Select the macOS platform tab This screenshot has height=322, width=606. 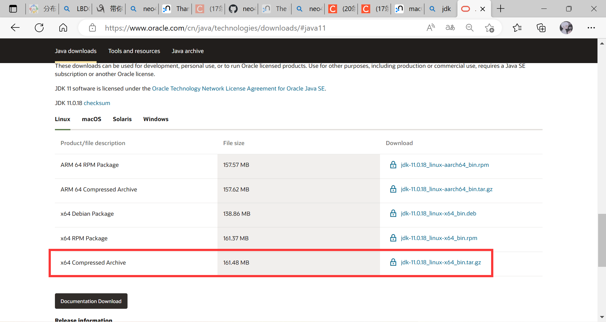tap(92, 119)
